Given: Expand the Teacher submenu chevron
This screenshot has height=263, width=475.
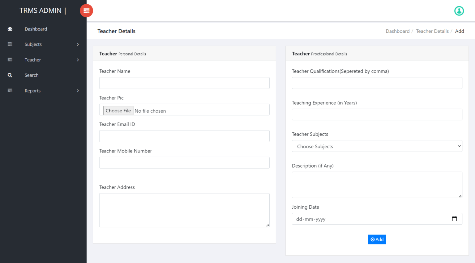Looking at the screenshot, I should click(78, 60).
